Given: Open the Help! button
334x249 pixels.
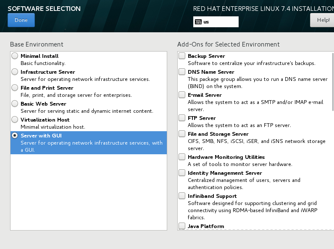Looking at the screenshot, I should [x=322, y=20].
